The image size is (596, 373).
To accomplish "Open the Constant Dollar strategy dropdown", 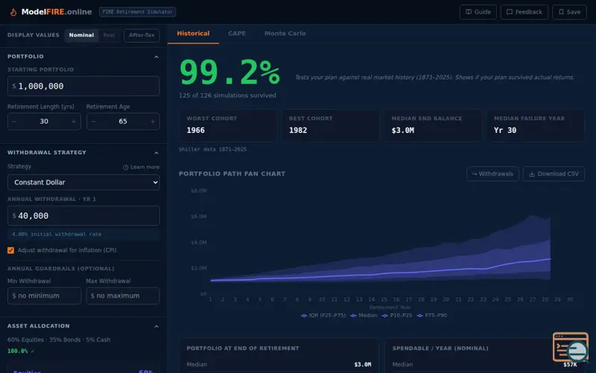I will point(83,182).
